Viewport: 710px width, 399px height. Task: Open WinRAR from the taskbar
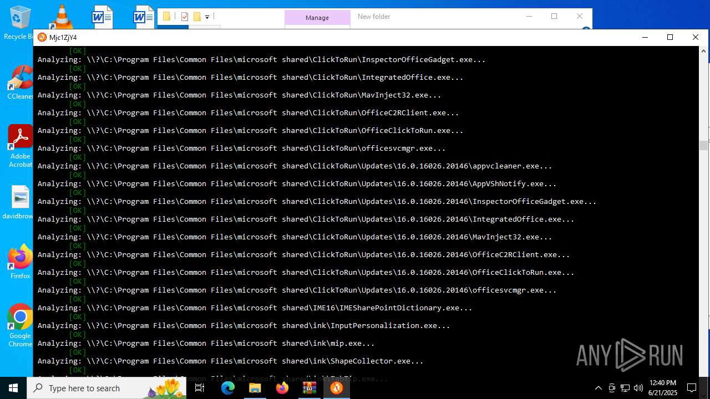point(309,388)
